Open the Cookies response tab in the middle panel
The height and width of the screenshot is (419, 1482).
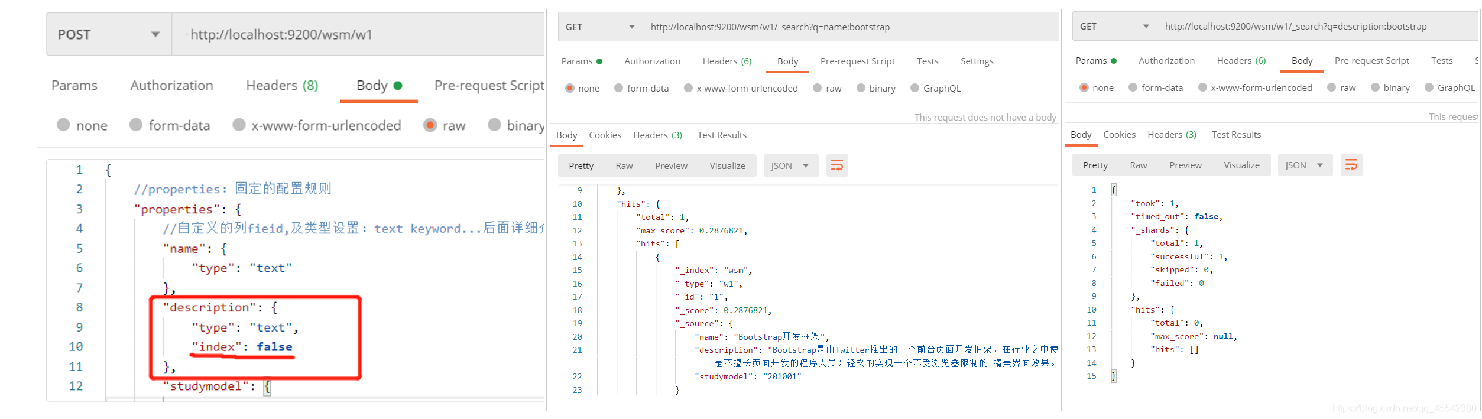point(605,135)
